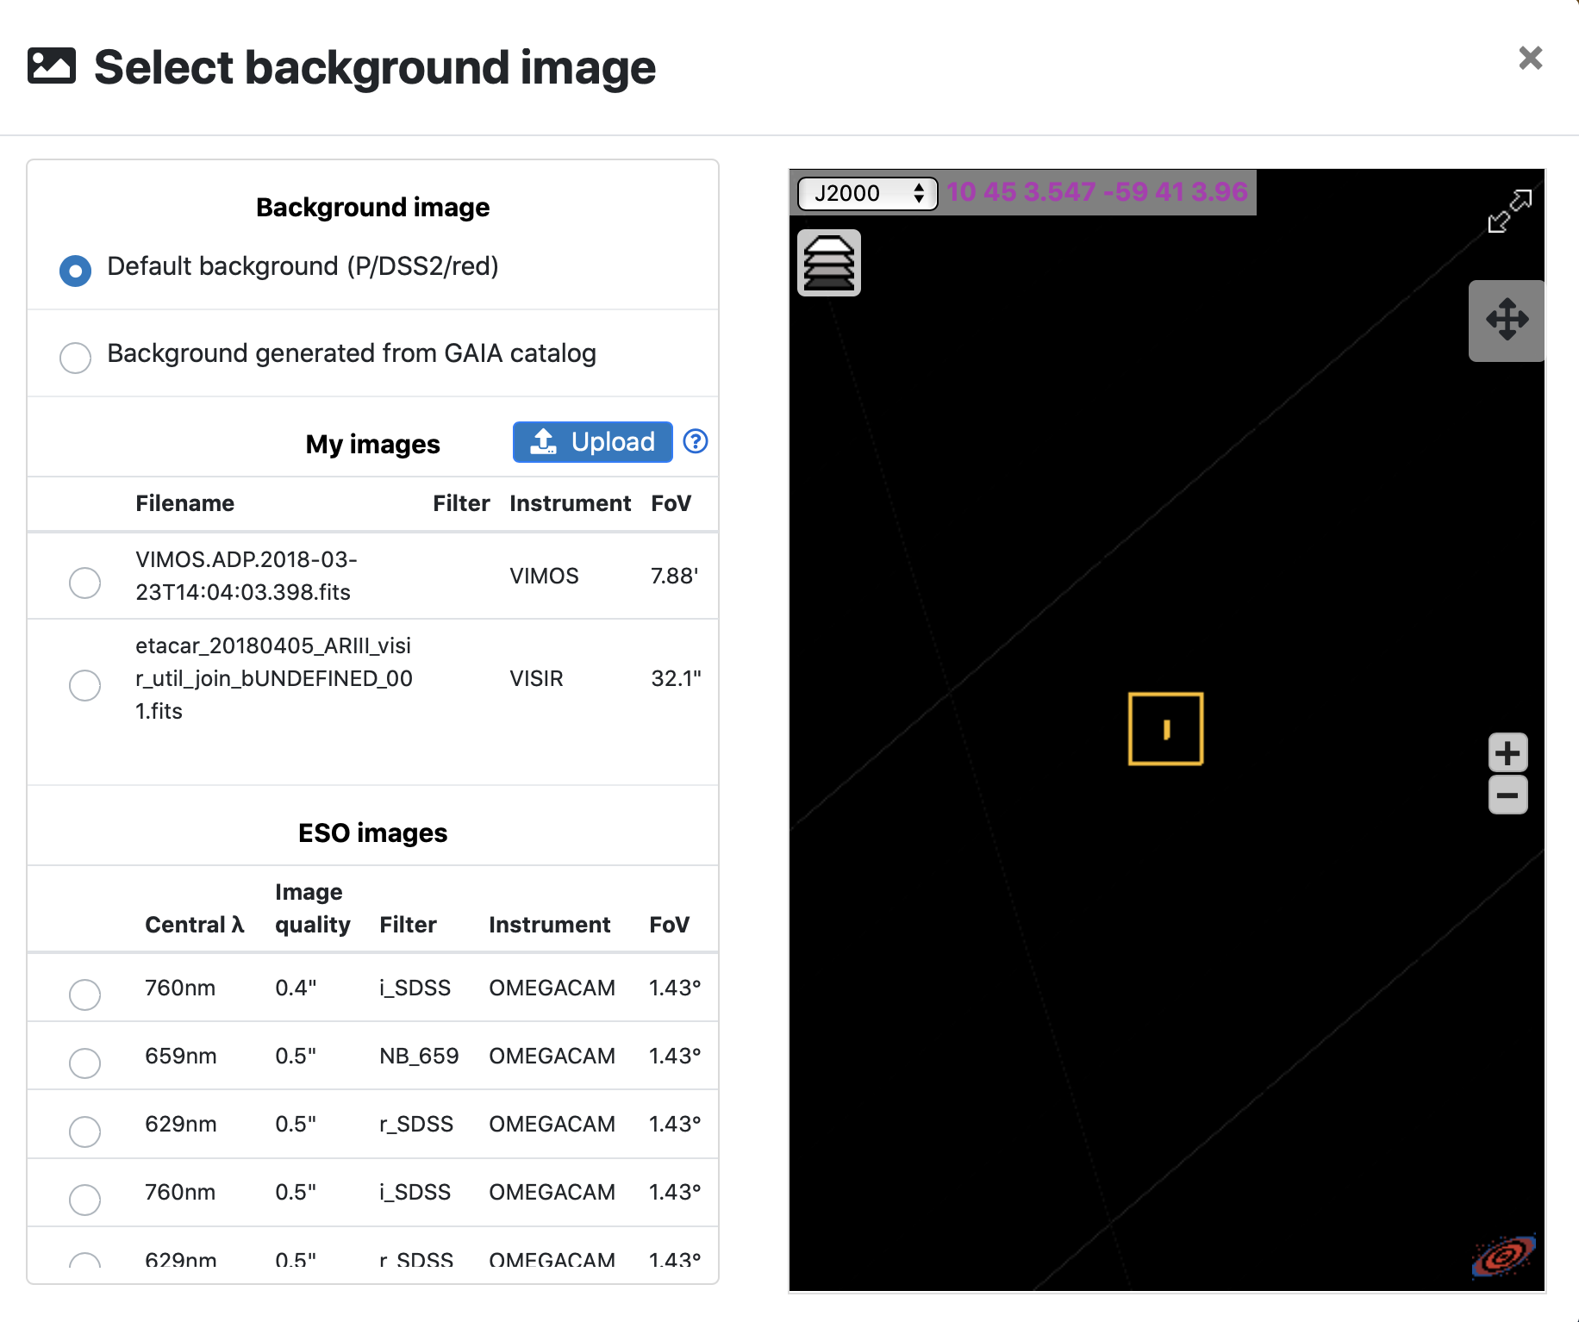The height and width of the screenshot is (1322, 1579).
Task: Select Default background (P/DSS2/red) option
Action: pos(76,270)
